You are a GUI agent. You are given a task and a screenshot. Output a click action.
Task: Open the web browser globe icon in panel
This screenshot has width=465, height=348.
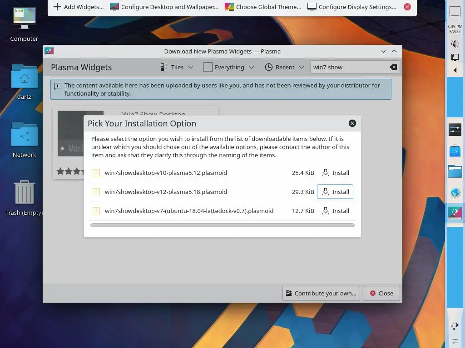pos(455,193)
